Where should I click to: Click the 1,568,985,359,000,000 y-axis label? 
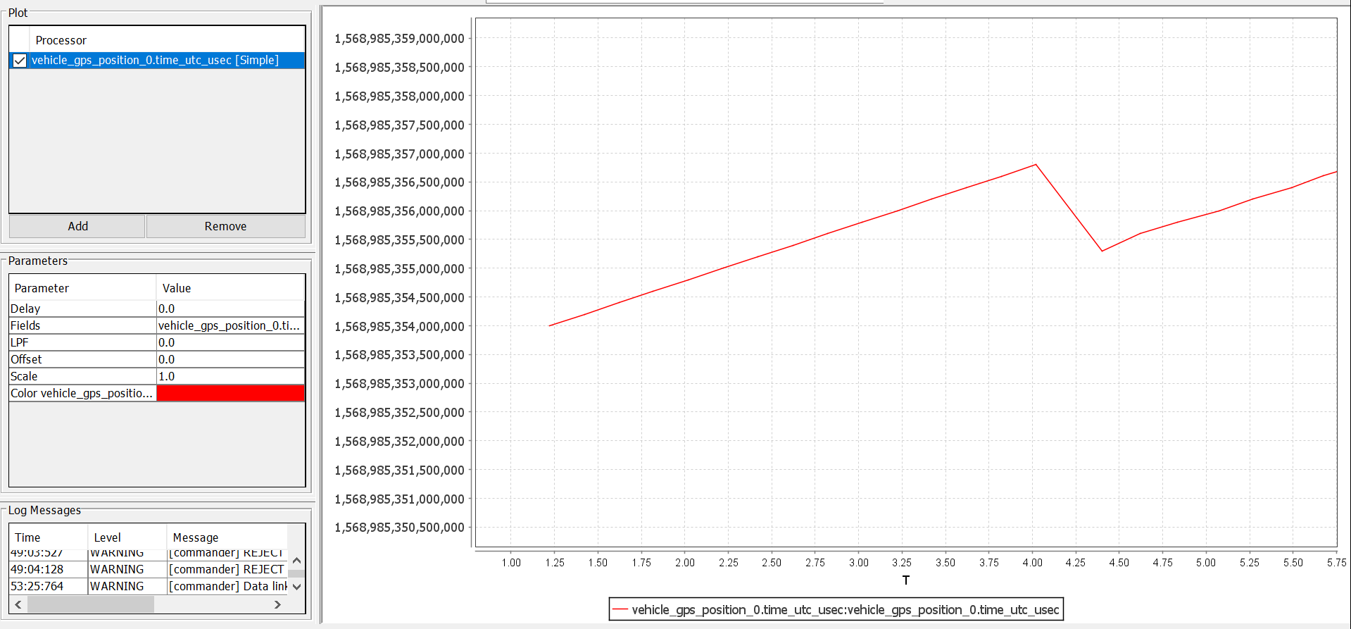coord(399,39)
